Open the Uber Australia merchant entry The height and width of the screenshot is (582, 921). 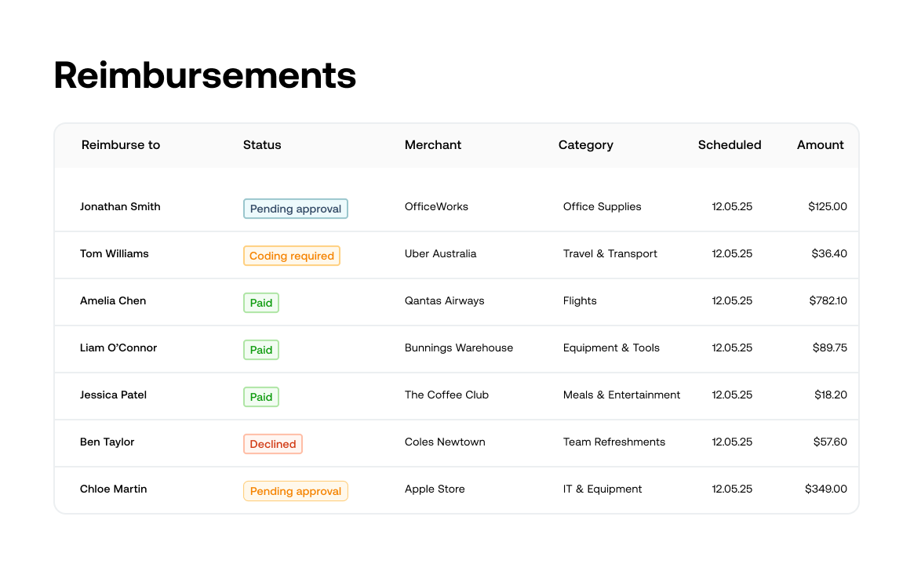[x=440, y=254]
